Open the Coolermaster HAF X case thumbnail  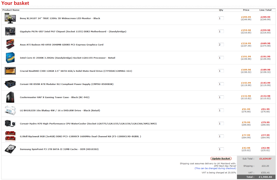pos(10,97)
